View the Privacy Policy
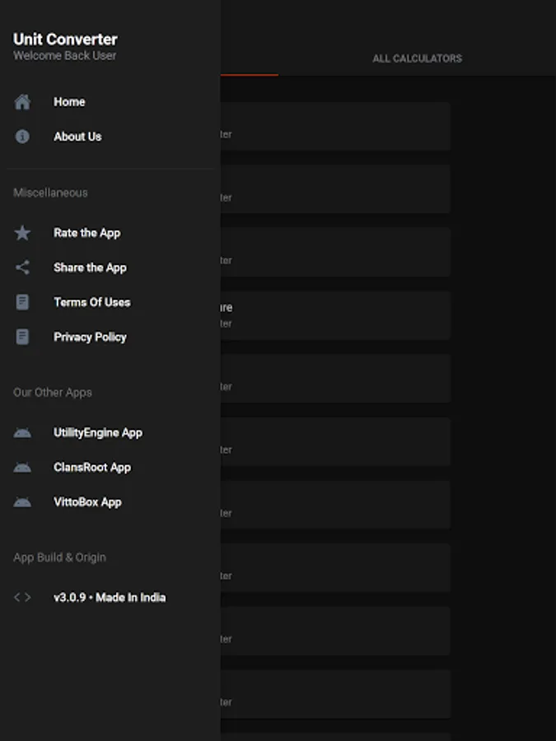Image resolution: width=556 pixels, height=741 pixels. pos(110,337)
